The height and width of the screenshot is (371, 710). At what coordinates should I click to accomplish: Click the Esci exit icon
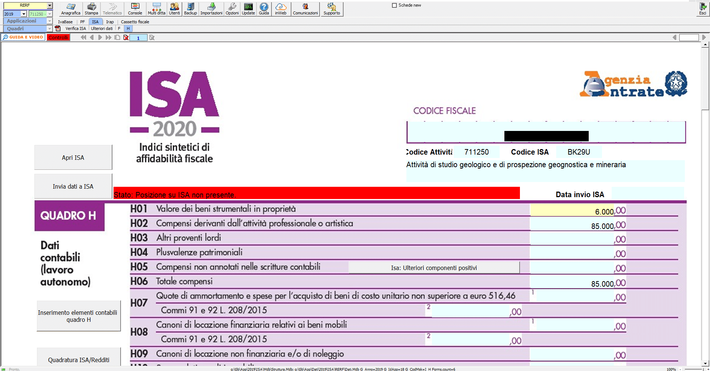coord(703,9)
